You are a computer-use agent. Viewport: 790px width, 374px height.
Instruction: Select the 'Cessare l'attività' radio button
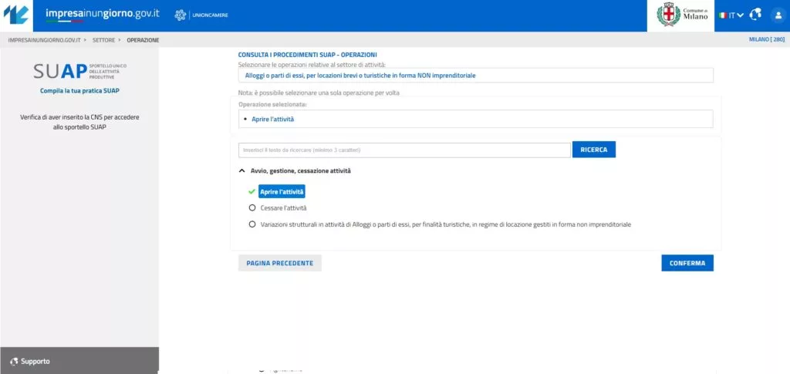point(252,207)
